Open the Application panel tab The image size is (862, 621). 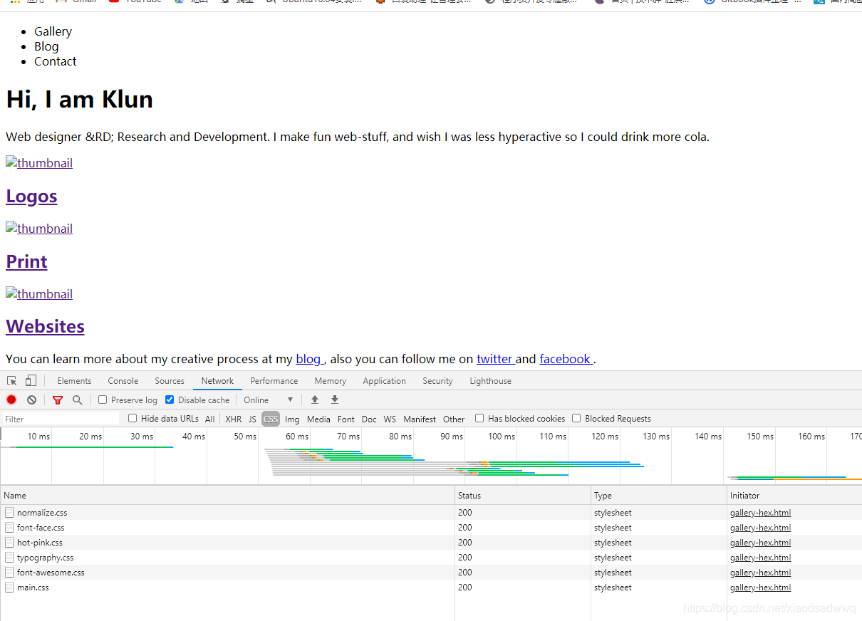tap(384, 380)
